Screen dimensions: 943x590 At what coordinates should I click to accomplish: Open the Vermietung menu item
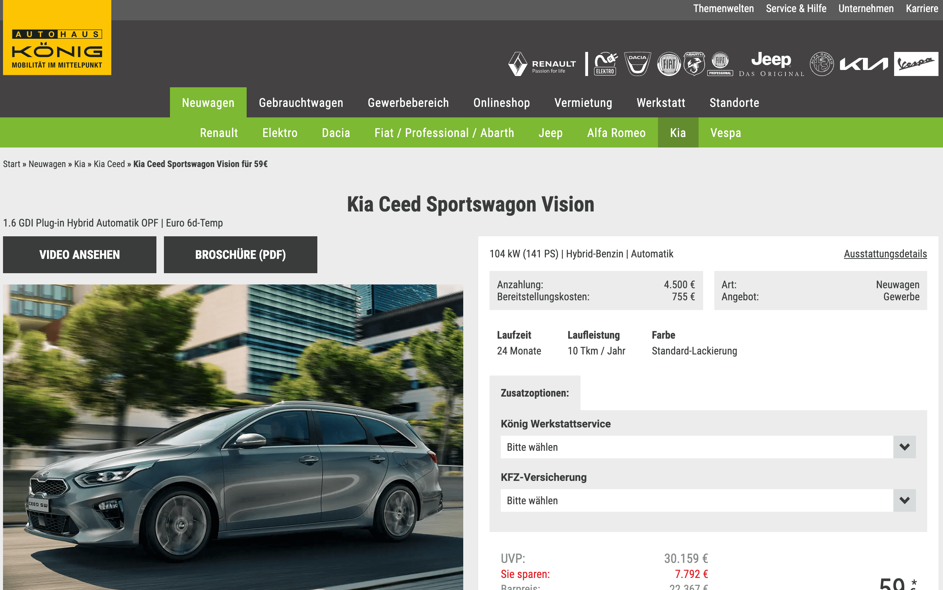click(x=583, y=102)
